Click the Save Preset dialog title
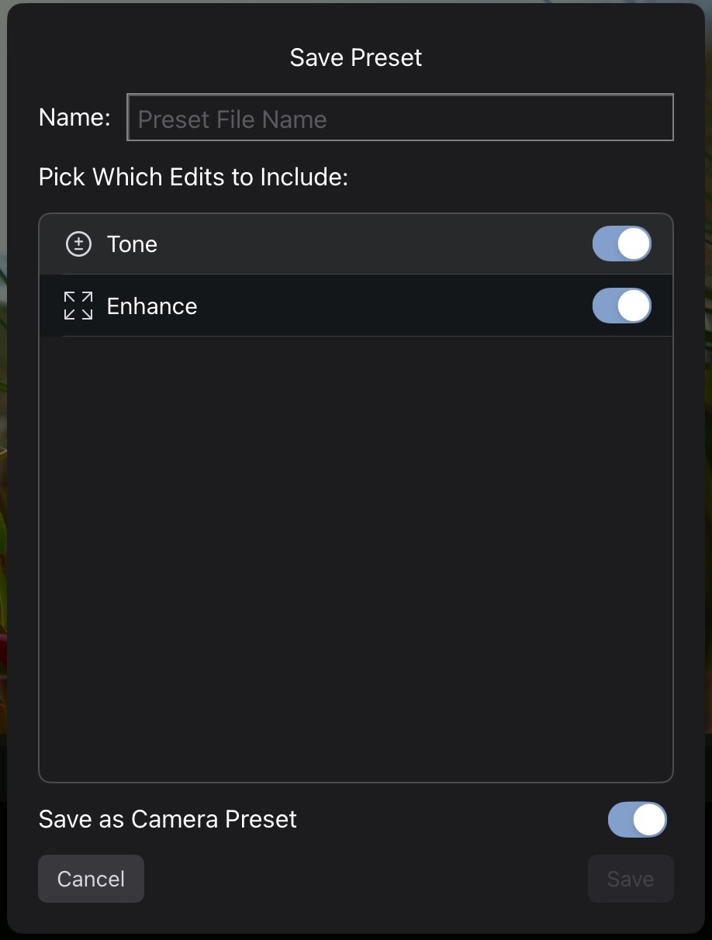 click(x=356, y=57)
